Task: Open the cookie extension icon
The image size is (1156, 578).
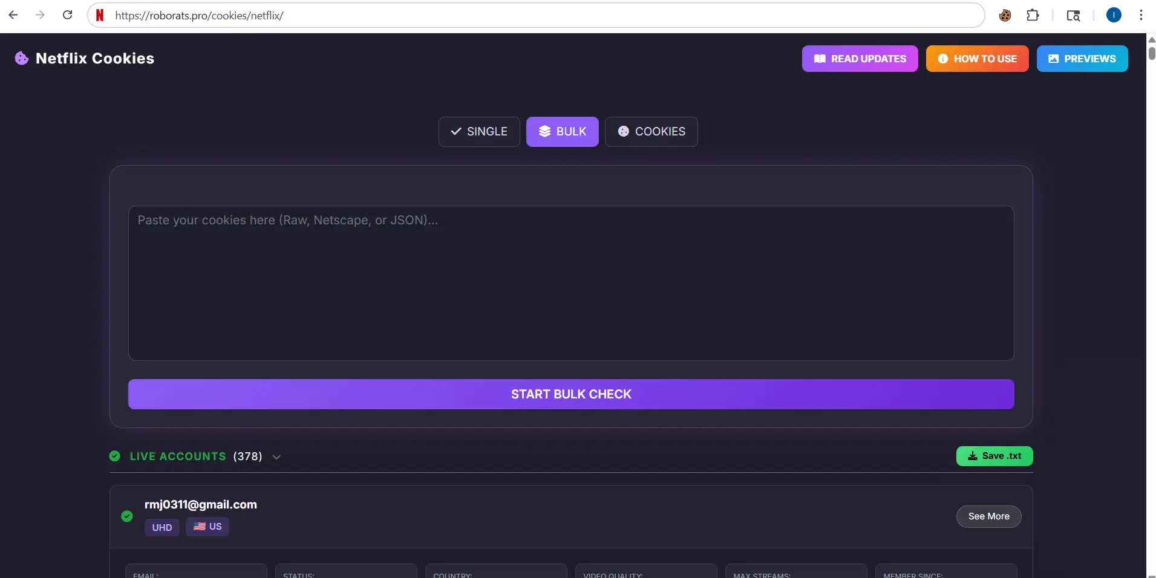Action: coord(1005,15)
